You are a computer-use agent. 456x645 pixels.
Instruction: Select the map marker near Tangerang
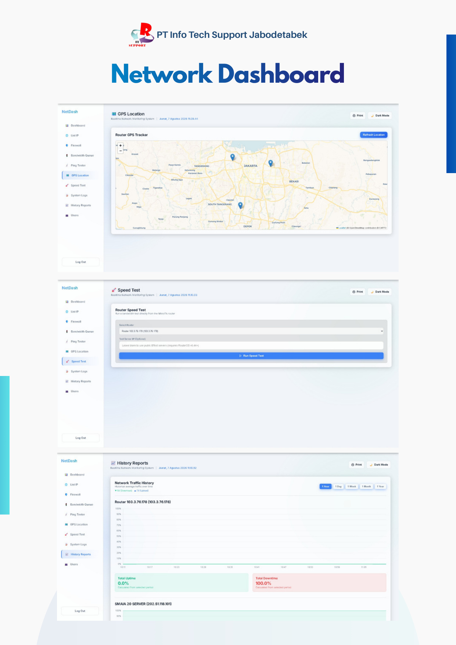click(233, 157)
